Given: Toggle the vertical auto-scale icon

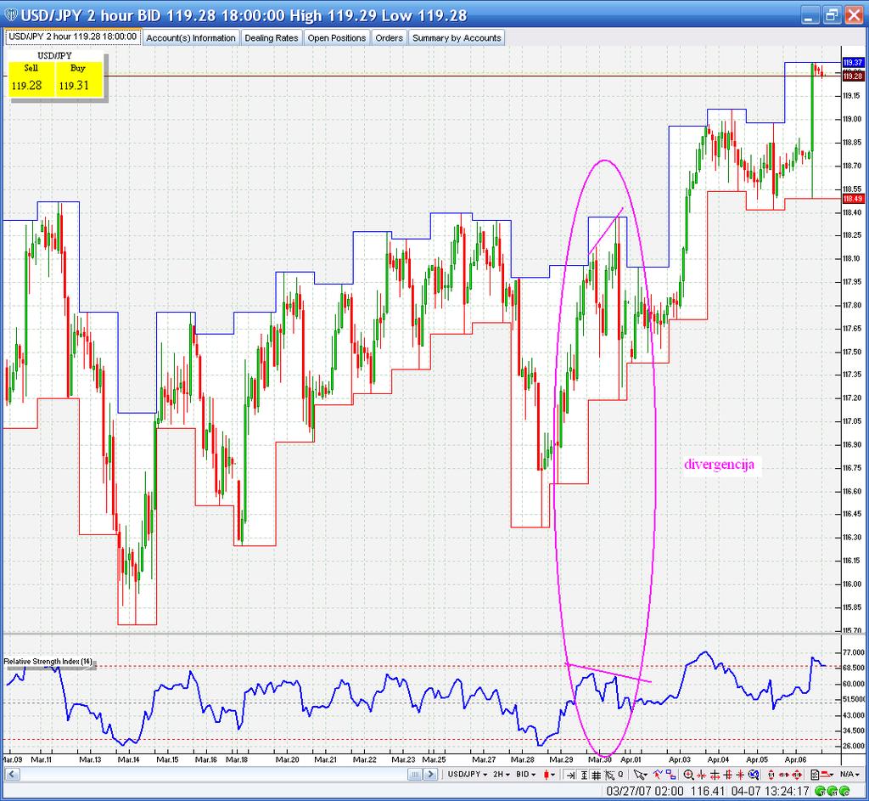Looking at the screenshot, I should tap(584, 775).
